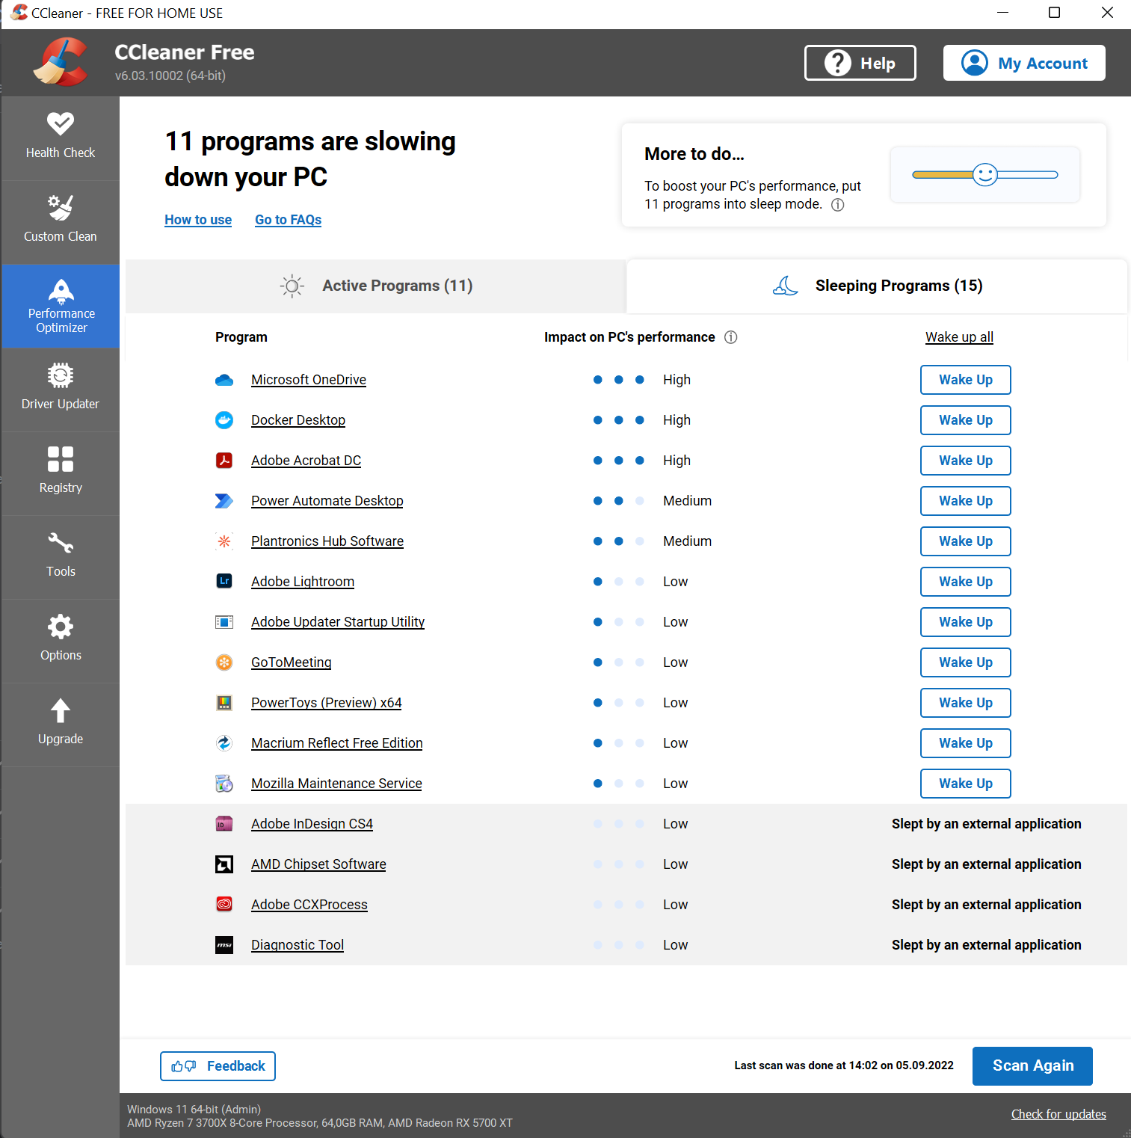This screenshot has height=1138, width=1131.
Task: Click the Macrium Reflect Free Edition icon
Action: (x=224, y=743)
